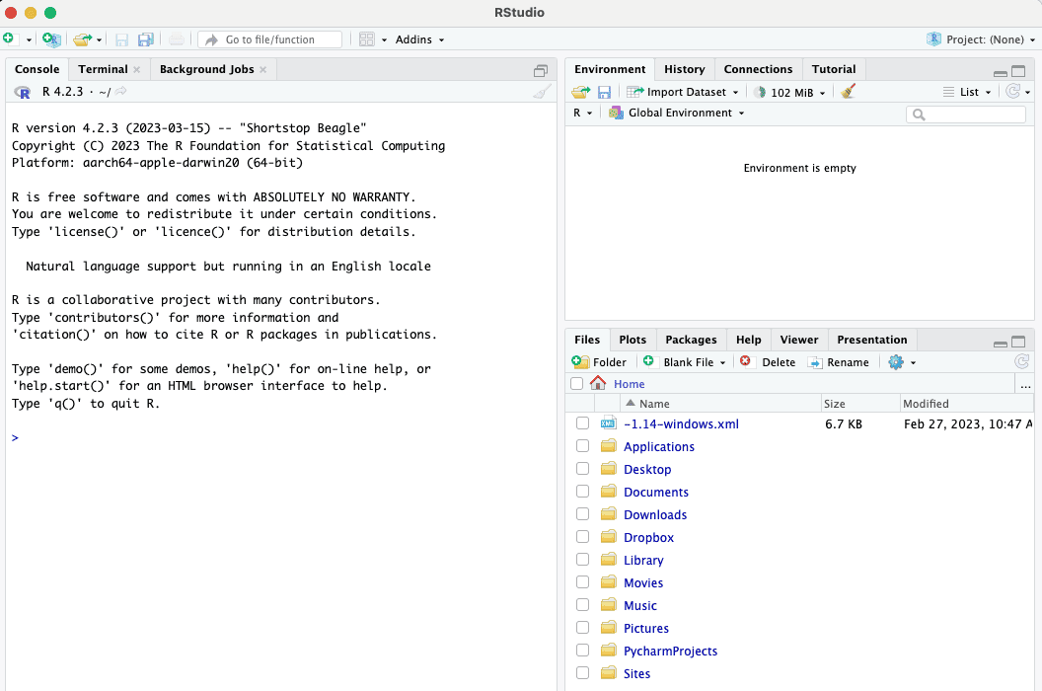Toggle the select-all files checkbox
This screenshot has width=1042, height=691.
coord(576,384)
